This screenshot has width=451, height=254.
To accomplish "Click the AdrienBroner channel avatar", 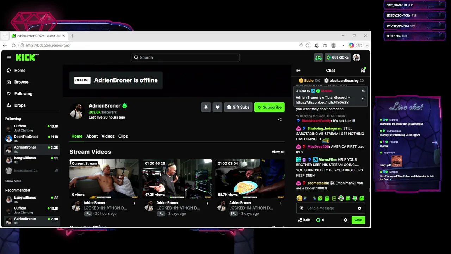I will coord(77,111).
